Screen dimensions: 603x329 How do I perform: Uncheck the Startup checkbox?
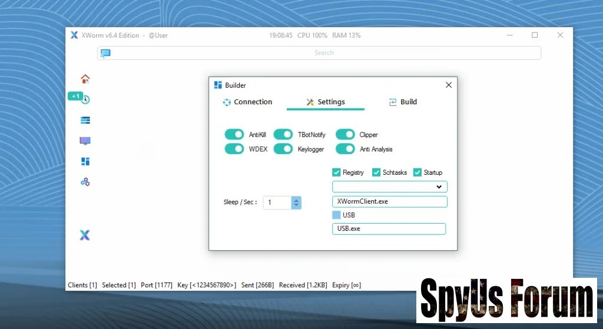(x=418, y=172)
